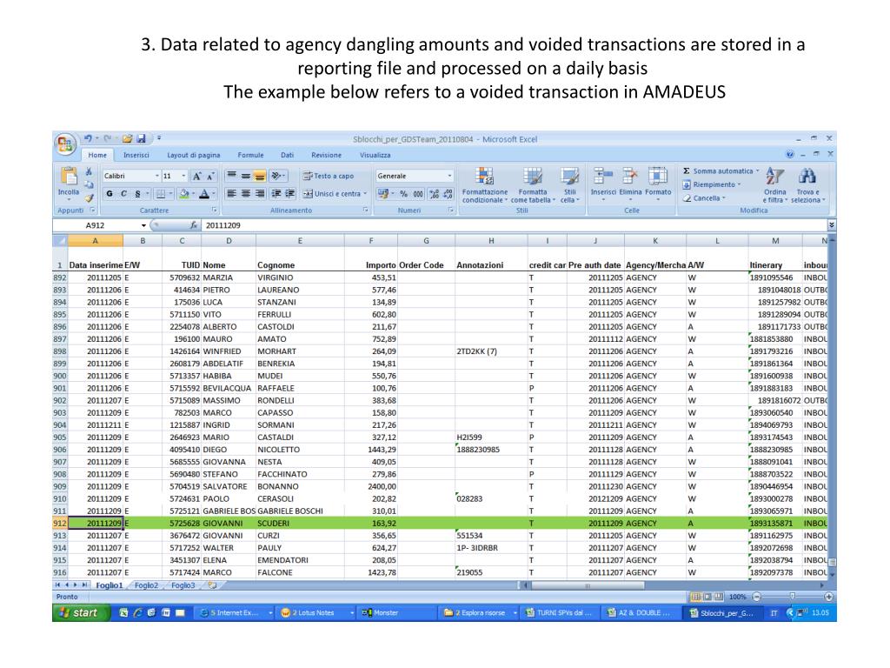Click the Decrease Indent icon
This screenshot has width=890, height=668.
coord(276,194)
